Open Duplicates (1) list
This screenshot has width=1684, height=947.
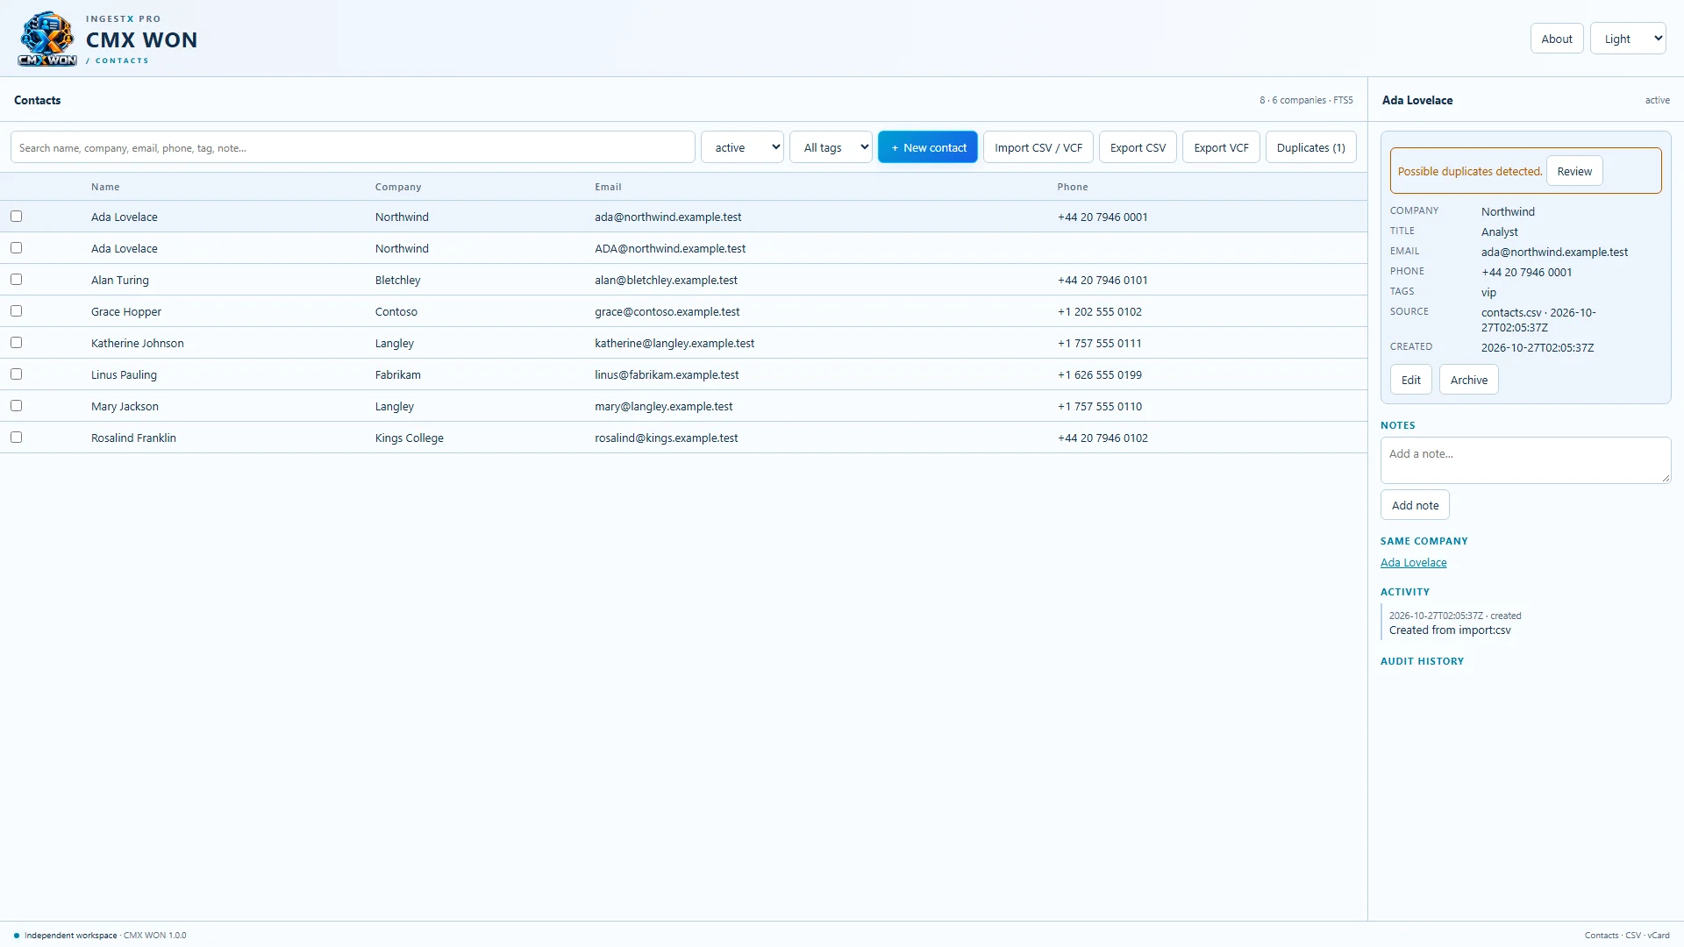(x=1310, y=147)
